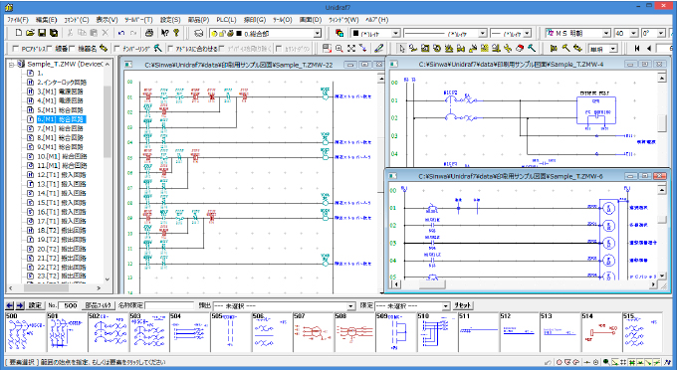Screen dimensions: 677x370
Task: Enable the PCアドレス checkbox
Action: [x=16, y=49]
